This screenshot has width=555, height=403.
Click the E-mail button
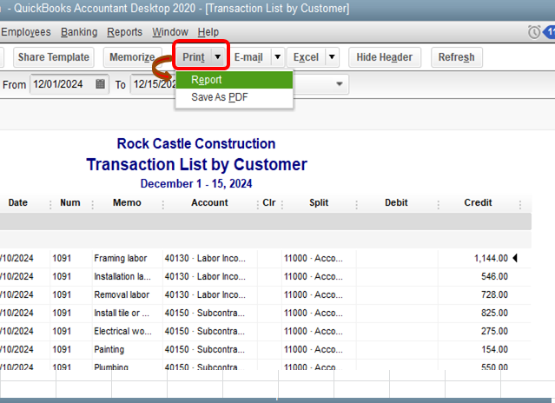tap(248, 57)
